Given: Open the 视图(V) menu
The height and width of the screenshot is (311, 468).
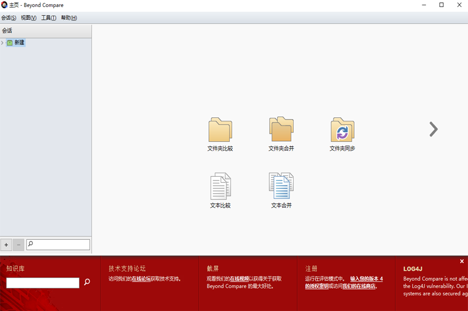Looking at the screenshot, I should point(29,18).
